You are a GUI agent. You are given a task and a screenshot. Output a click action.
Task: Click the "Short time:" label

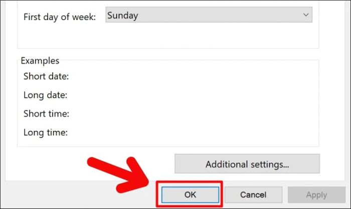pyautogui.click(x=46, y=114)
